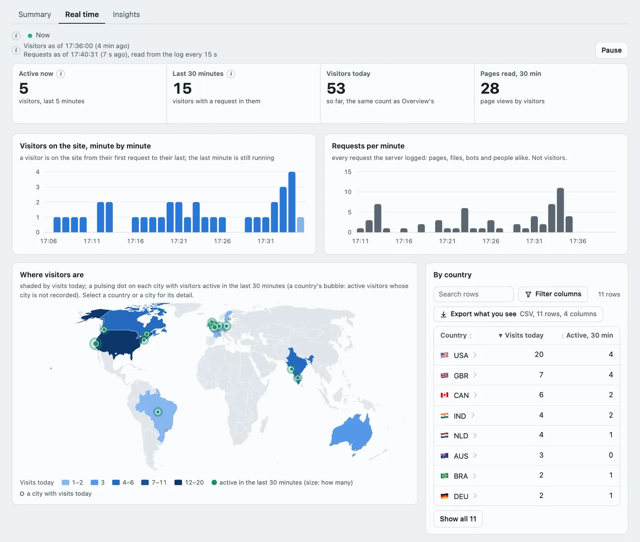Click the NLD flag icon
The height and width of the screenshot is (542, 640).
point(444,436)
